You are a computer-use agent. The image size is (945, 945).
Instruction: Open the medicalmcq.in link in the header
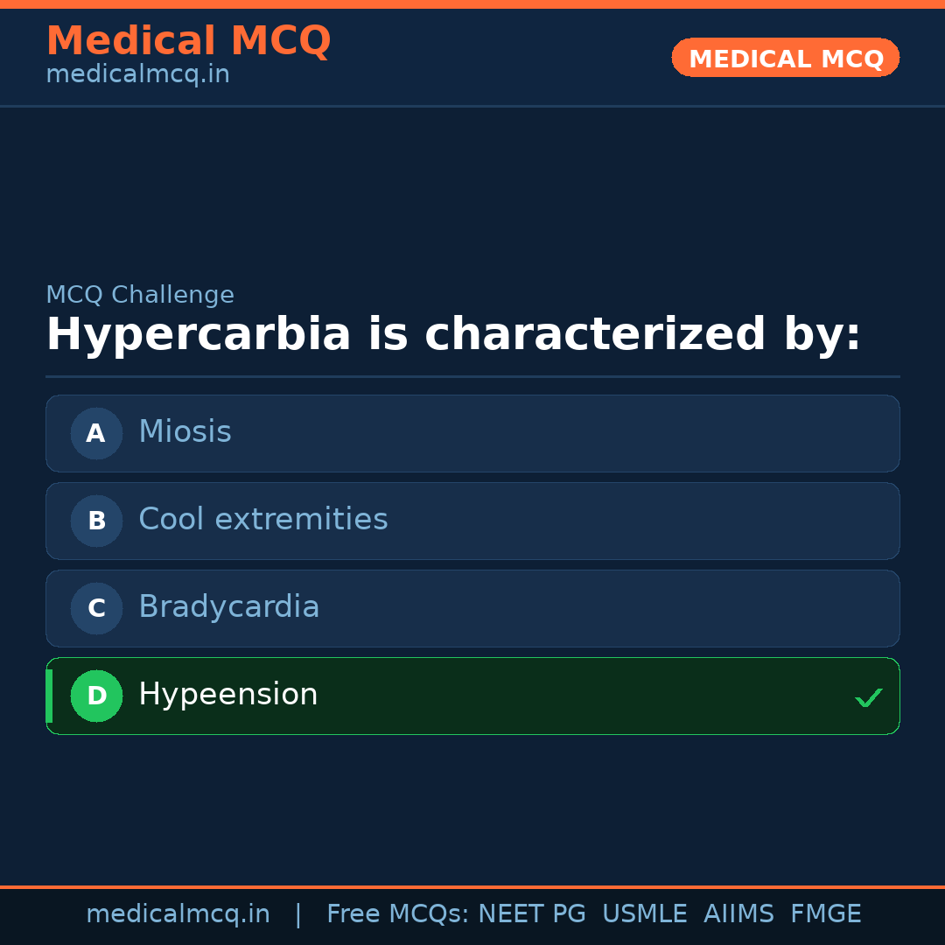click(137, 75)
